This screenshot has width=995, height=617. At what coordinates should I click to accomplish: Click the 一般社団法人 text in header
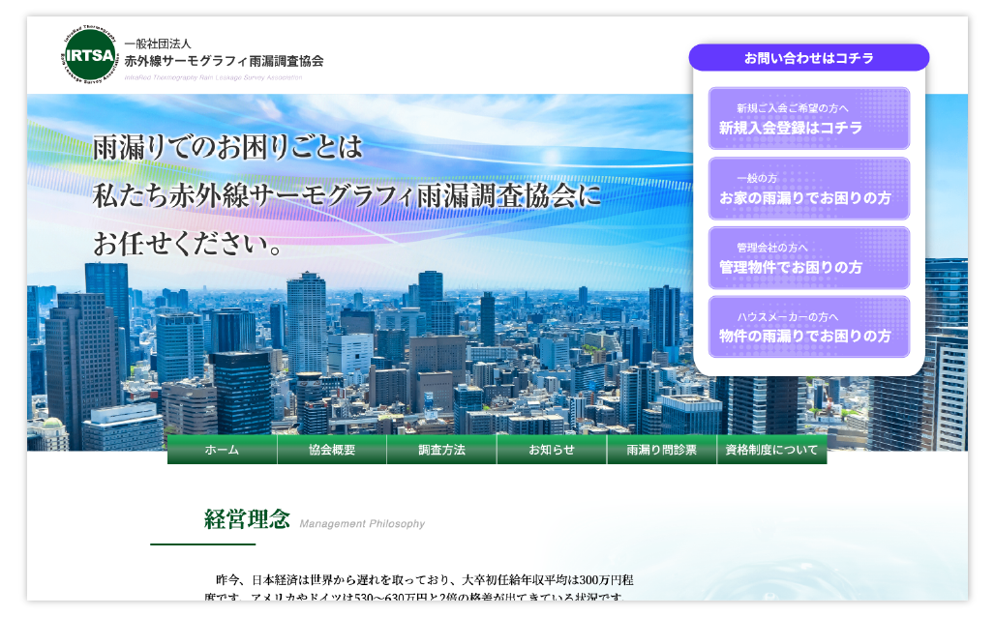(x=158, y=44)
